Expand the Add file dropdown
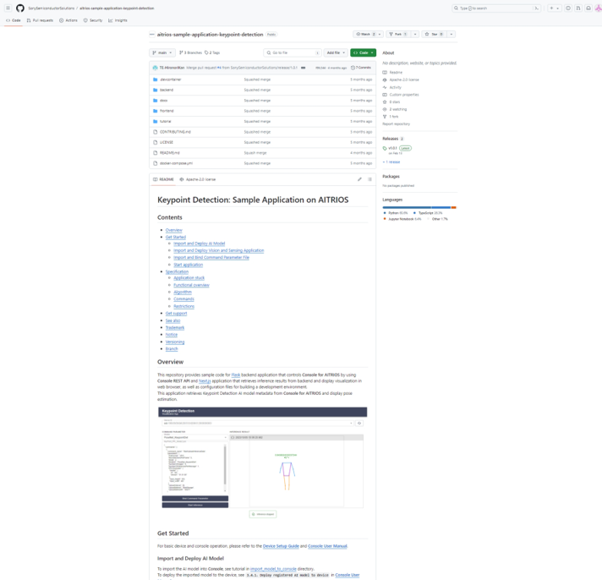The height and width of the screenshot is (580, 602). pyautogui.click(x=336, y=52)
